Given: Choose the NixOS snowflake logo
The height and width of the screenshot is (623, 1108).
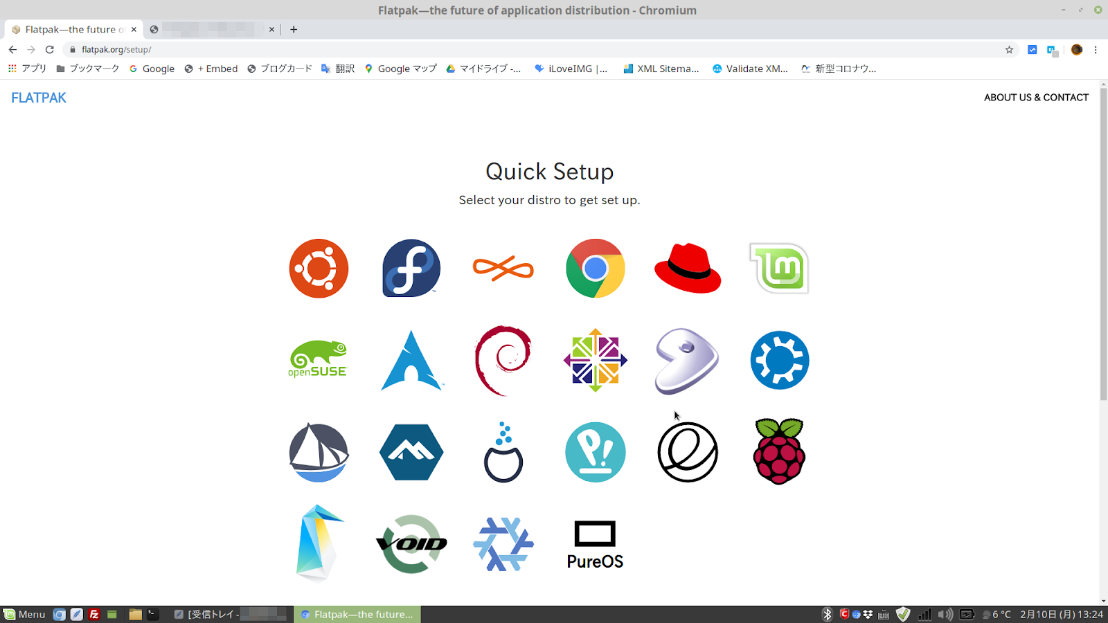Looking at the screenshot, I should point(503,544).
